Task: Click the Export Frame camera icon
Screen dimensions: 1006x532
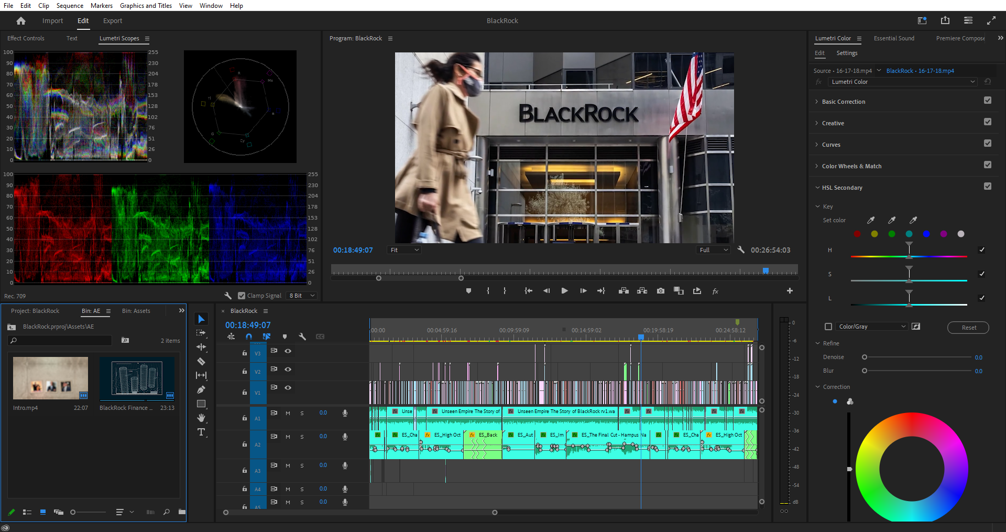Action: point(661,291)
